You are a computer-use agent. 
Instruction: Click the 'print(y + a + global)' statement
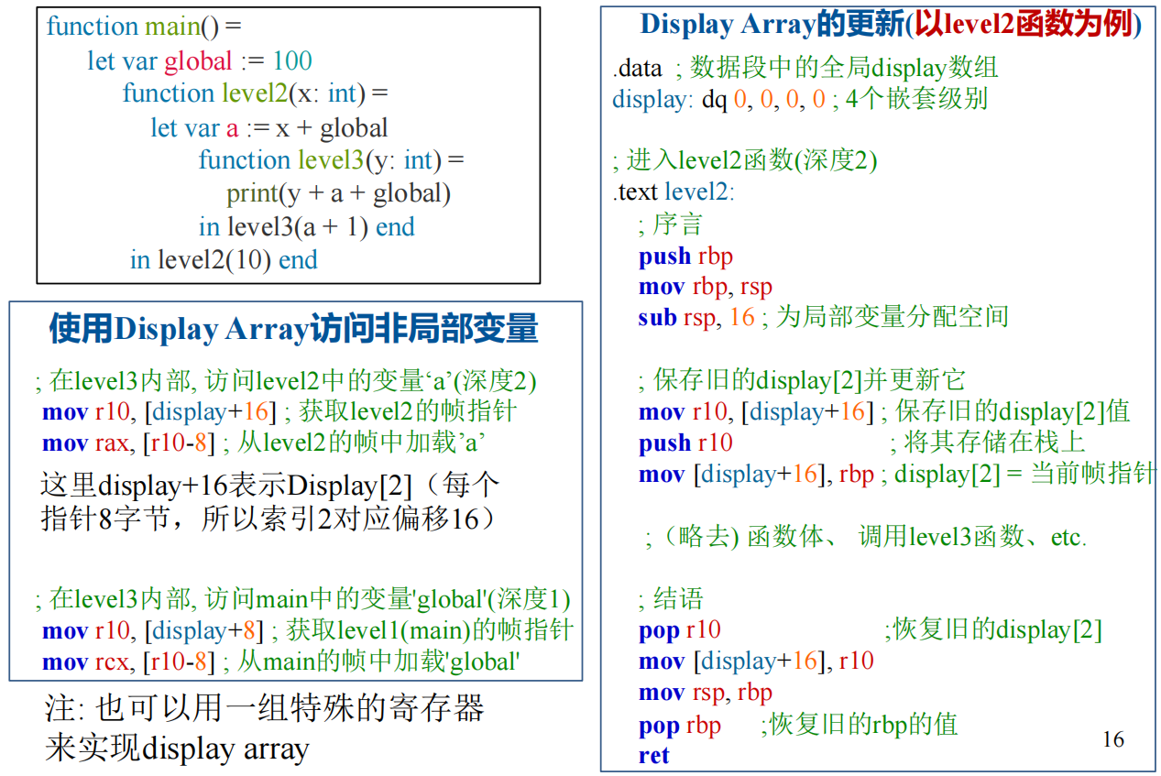(x=339, y=194)
